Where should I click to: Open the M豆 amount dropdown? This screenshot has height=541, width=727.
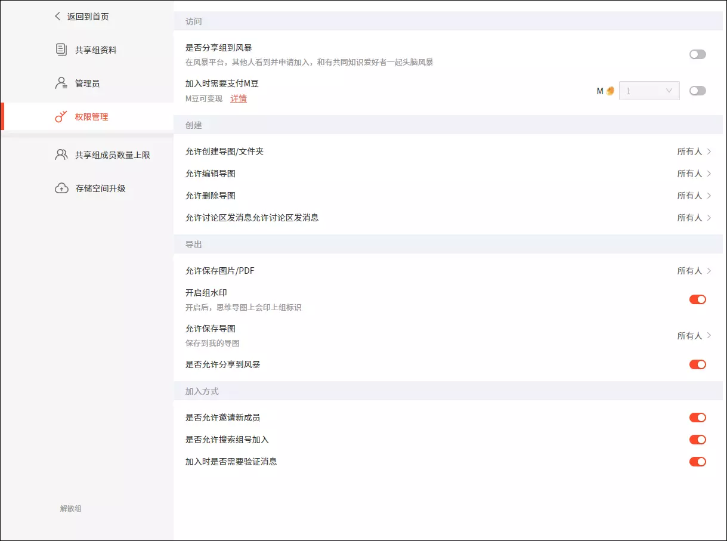649,91
